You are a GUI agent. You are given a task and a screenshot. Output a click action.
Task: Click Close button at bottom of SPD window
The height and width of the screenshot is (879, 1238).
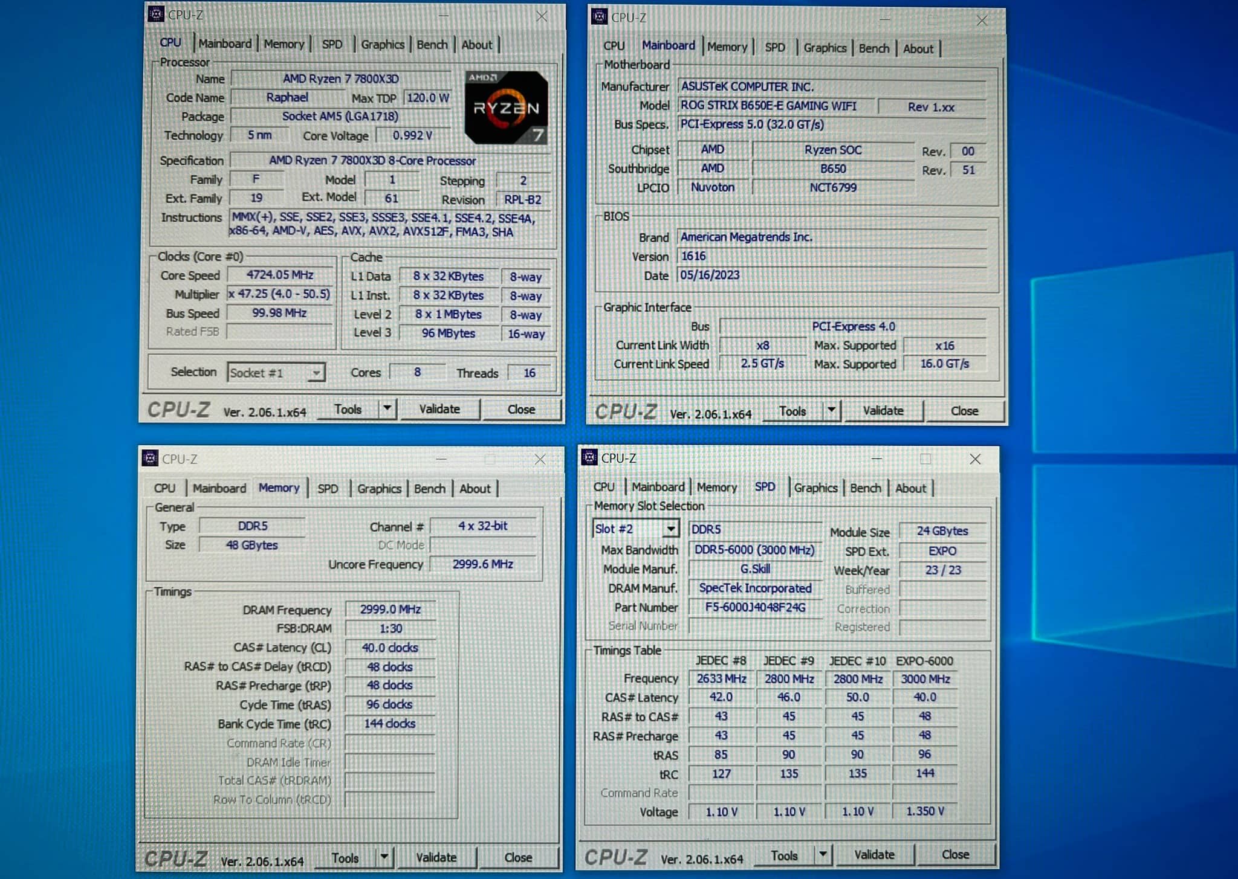955,854
